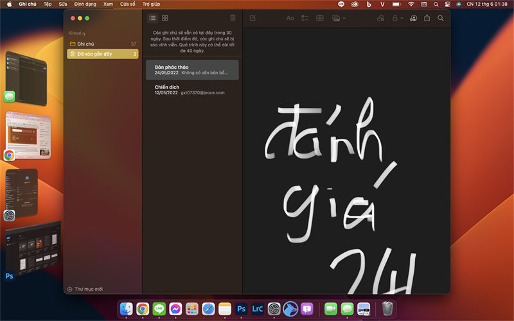
Task: Open Google Chrome from the Dock
Action: [143, 309]
